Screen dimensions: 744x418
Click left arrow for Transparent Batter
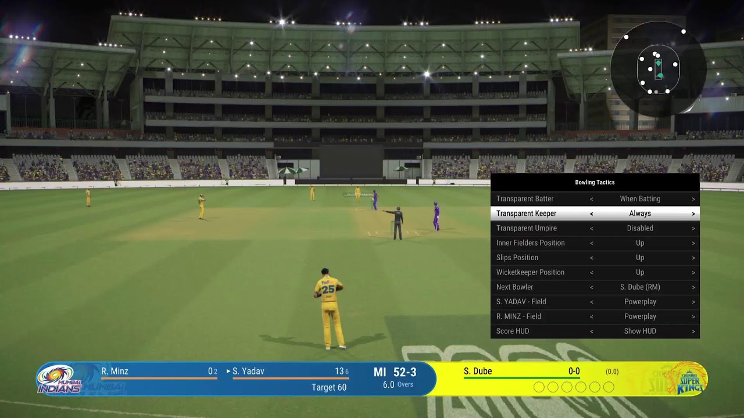pyautogui.click(x=592, y=199)
